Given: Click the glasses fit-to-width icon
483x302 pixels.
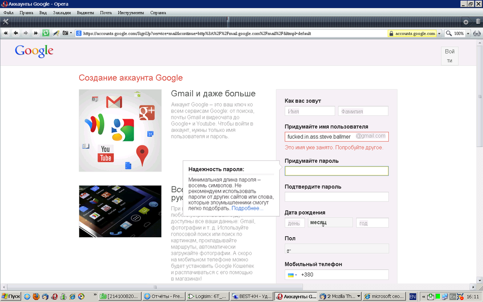Looking at the screenshot, I should click(x=477, y=33).
